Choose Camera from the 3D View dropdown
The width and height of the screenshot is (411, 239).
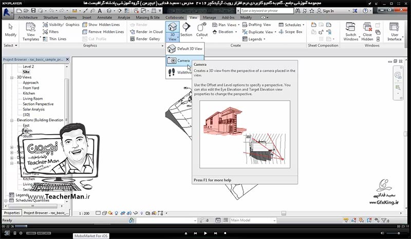pyautogui.click(x=185, y=60)
